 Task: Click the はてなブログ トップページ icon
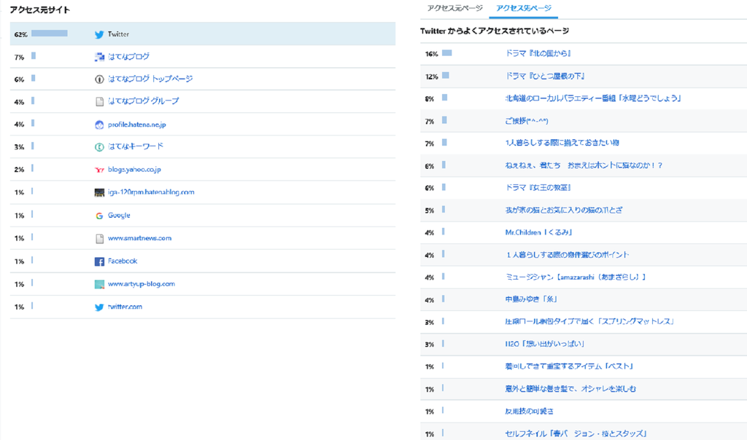[x=99, y=79]
